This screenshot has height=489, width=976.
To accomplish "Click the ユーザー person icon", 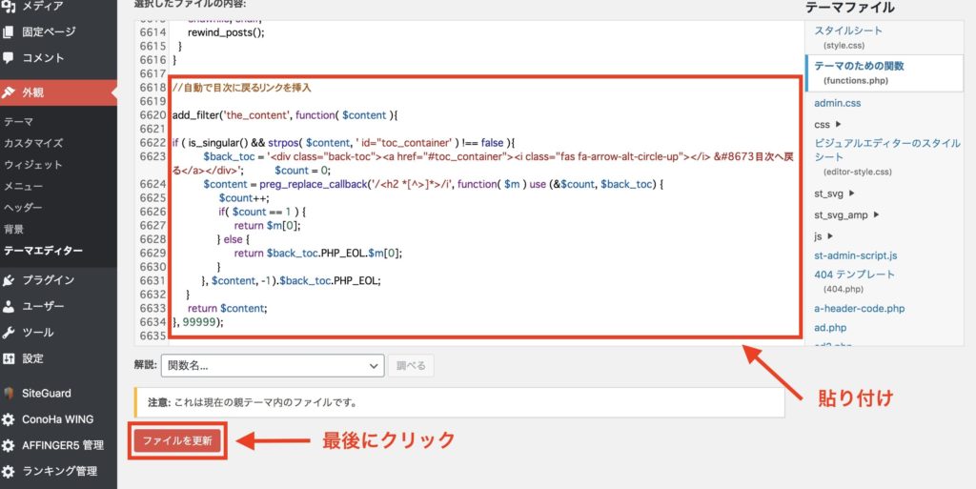I will point(8,307).
